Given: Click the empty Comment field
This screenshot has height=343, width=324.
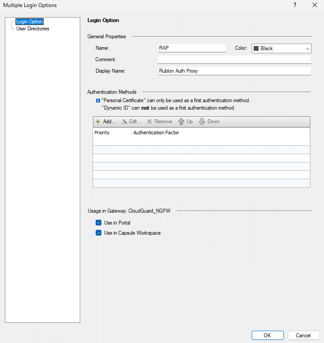Looking at the screenshot, I should coord(235,59).
